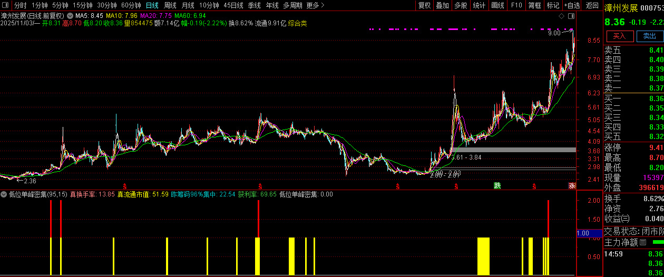Expand main chart indicator dropdown next to 前复权
The image size is (664, 277).
coord(70,16)
